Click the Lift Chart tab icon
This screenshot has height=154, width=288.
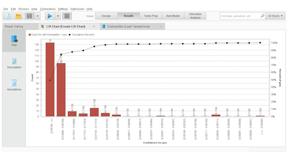(42, 27)
